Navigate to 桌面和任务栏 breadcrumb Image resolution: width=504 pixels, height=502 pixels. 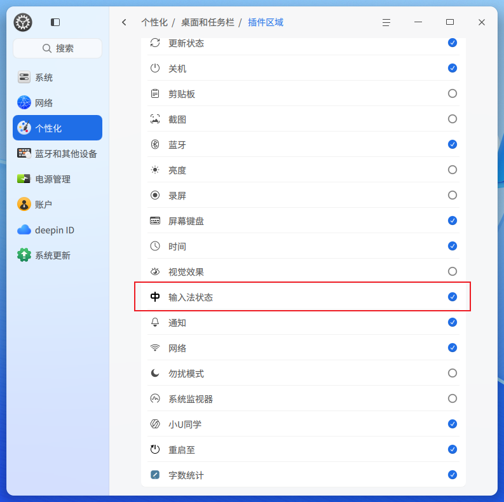pos(208,22)
